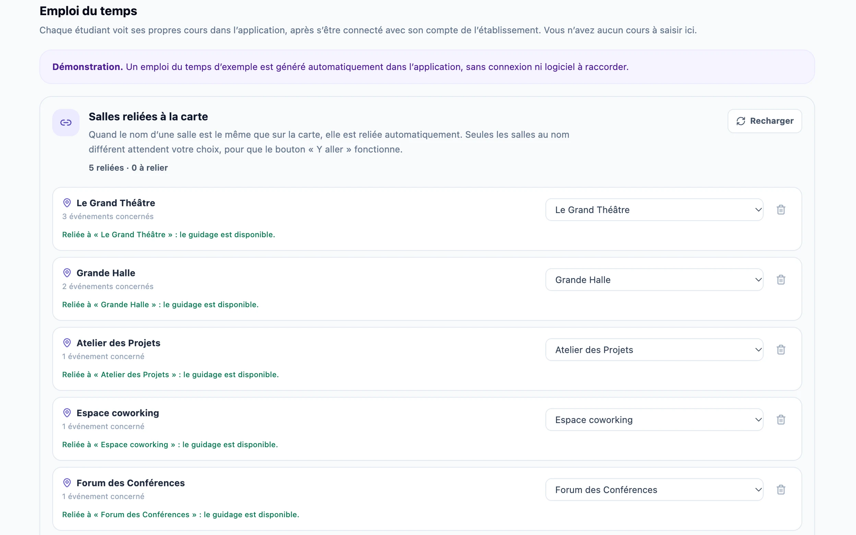Click pin icon next to Le Grand Théâtre
The height and width of the screenshot is (535, 856).
point(67,203)
